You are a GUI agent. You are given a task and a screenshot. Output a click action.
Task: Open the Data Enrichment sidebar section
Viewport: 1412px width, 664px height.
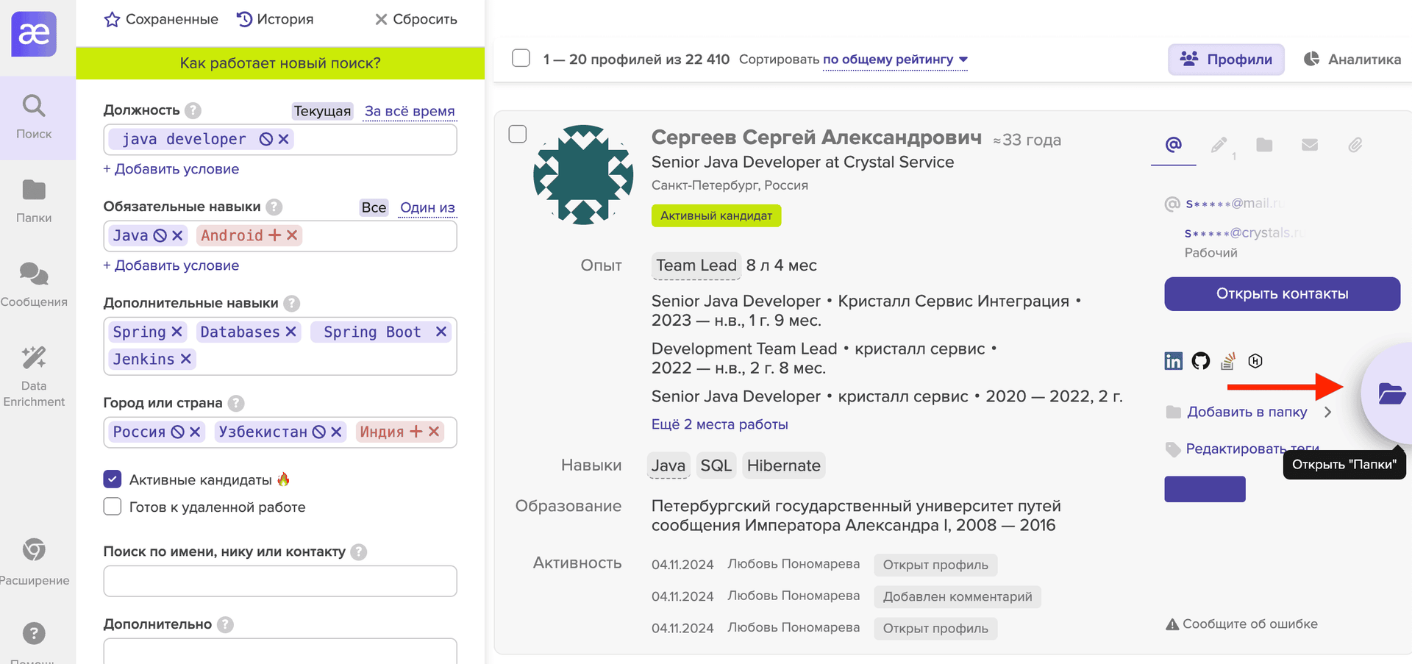coord(34,376)
